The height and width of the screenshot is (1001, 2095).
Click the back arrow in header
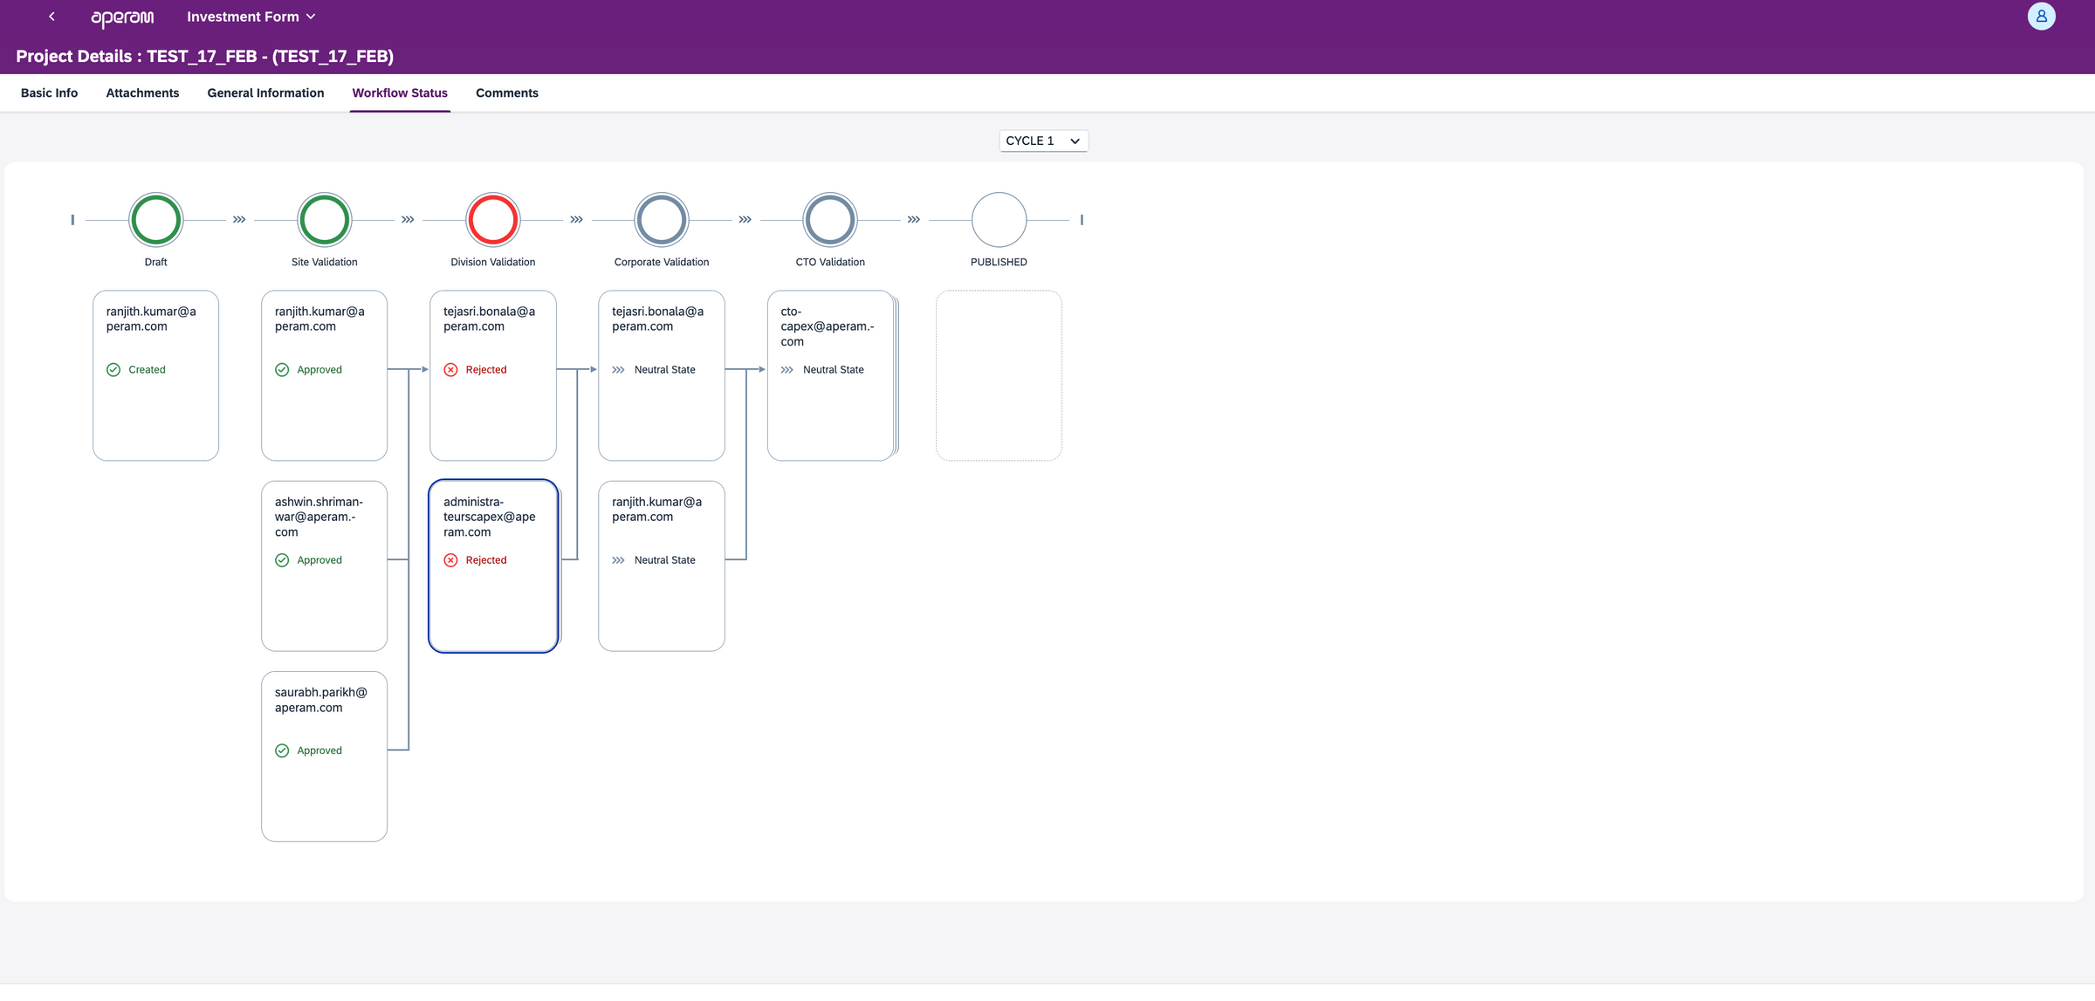(52, 17)
